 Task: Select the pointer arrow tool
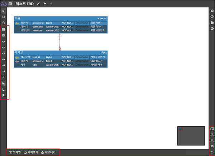click(3, 11)
